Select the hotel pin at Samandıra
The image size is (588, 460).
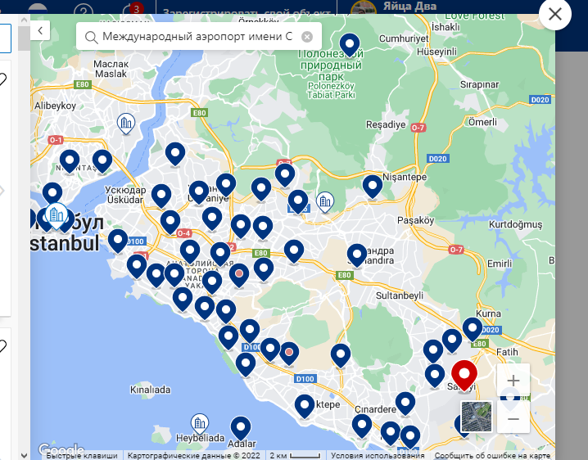(x=356, y=255)
